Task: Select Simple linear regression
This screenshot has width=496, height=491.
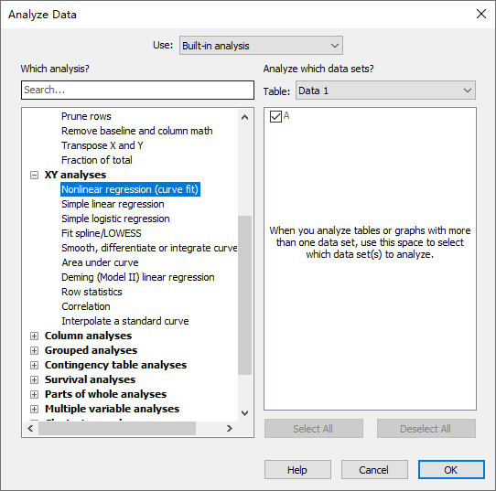Action: click(x=113, y=204)
